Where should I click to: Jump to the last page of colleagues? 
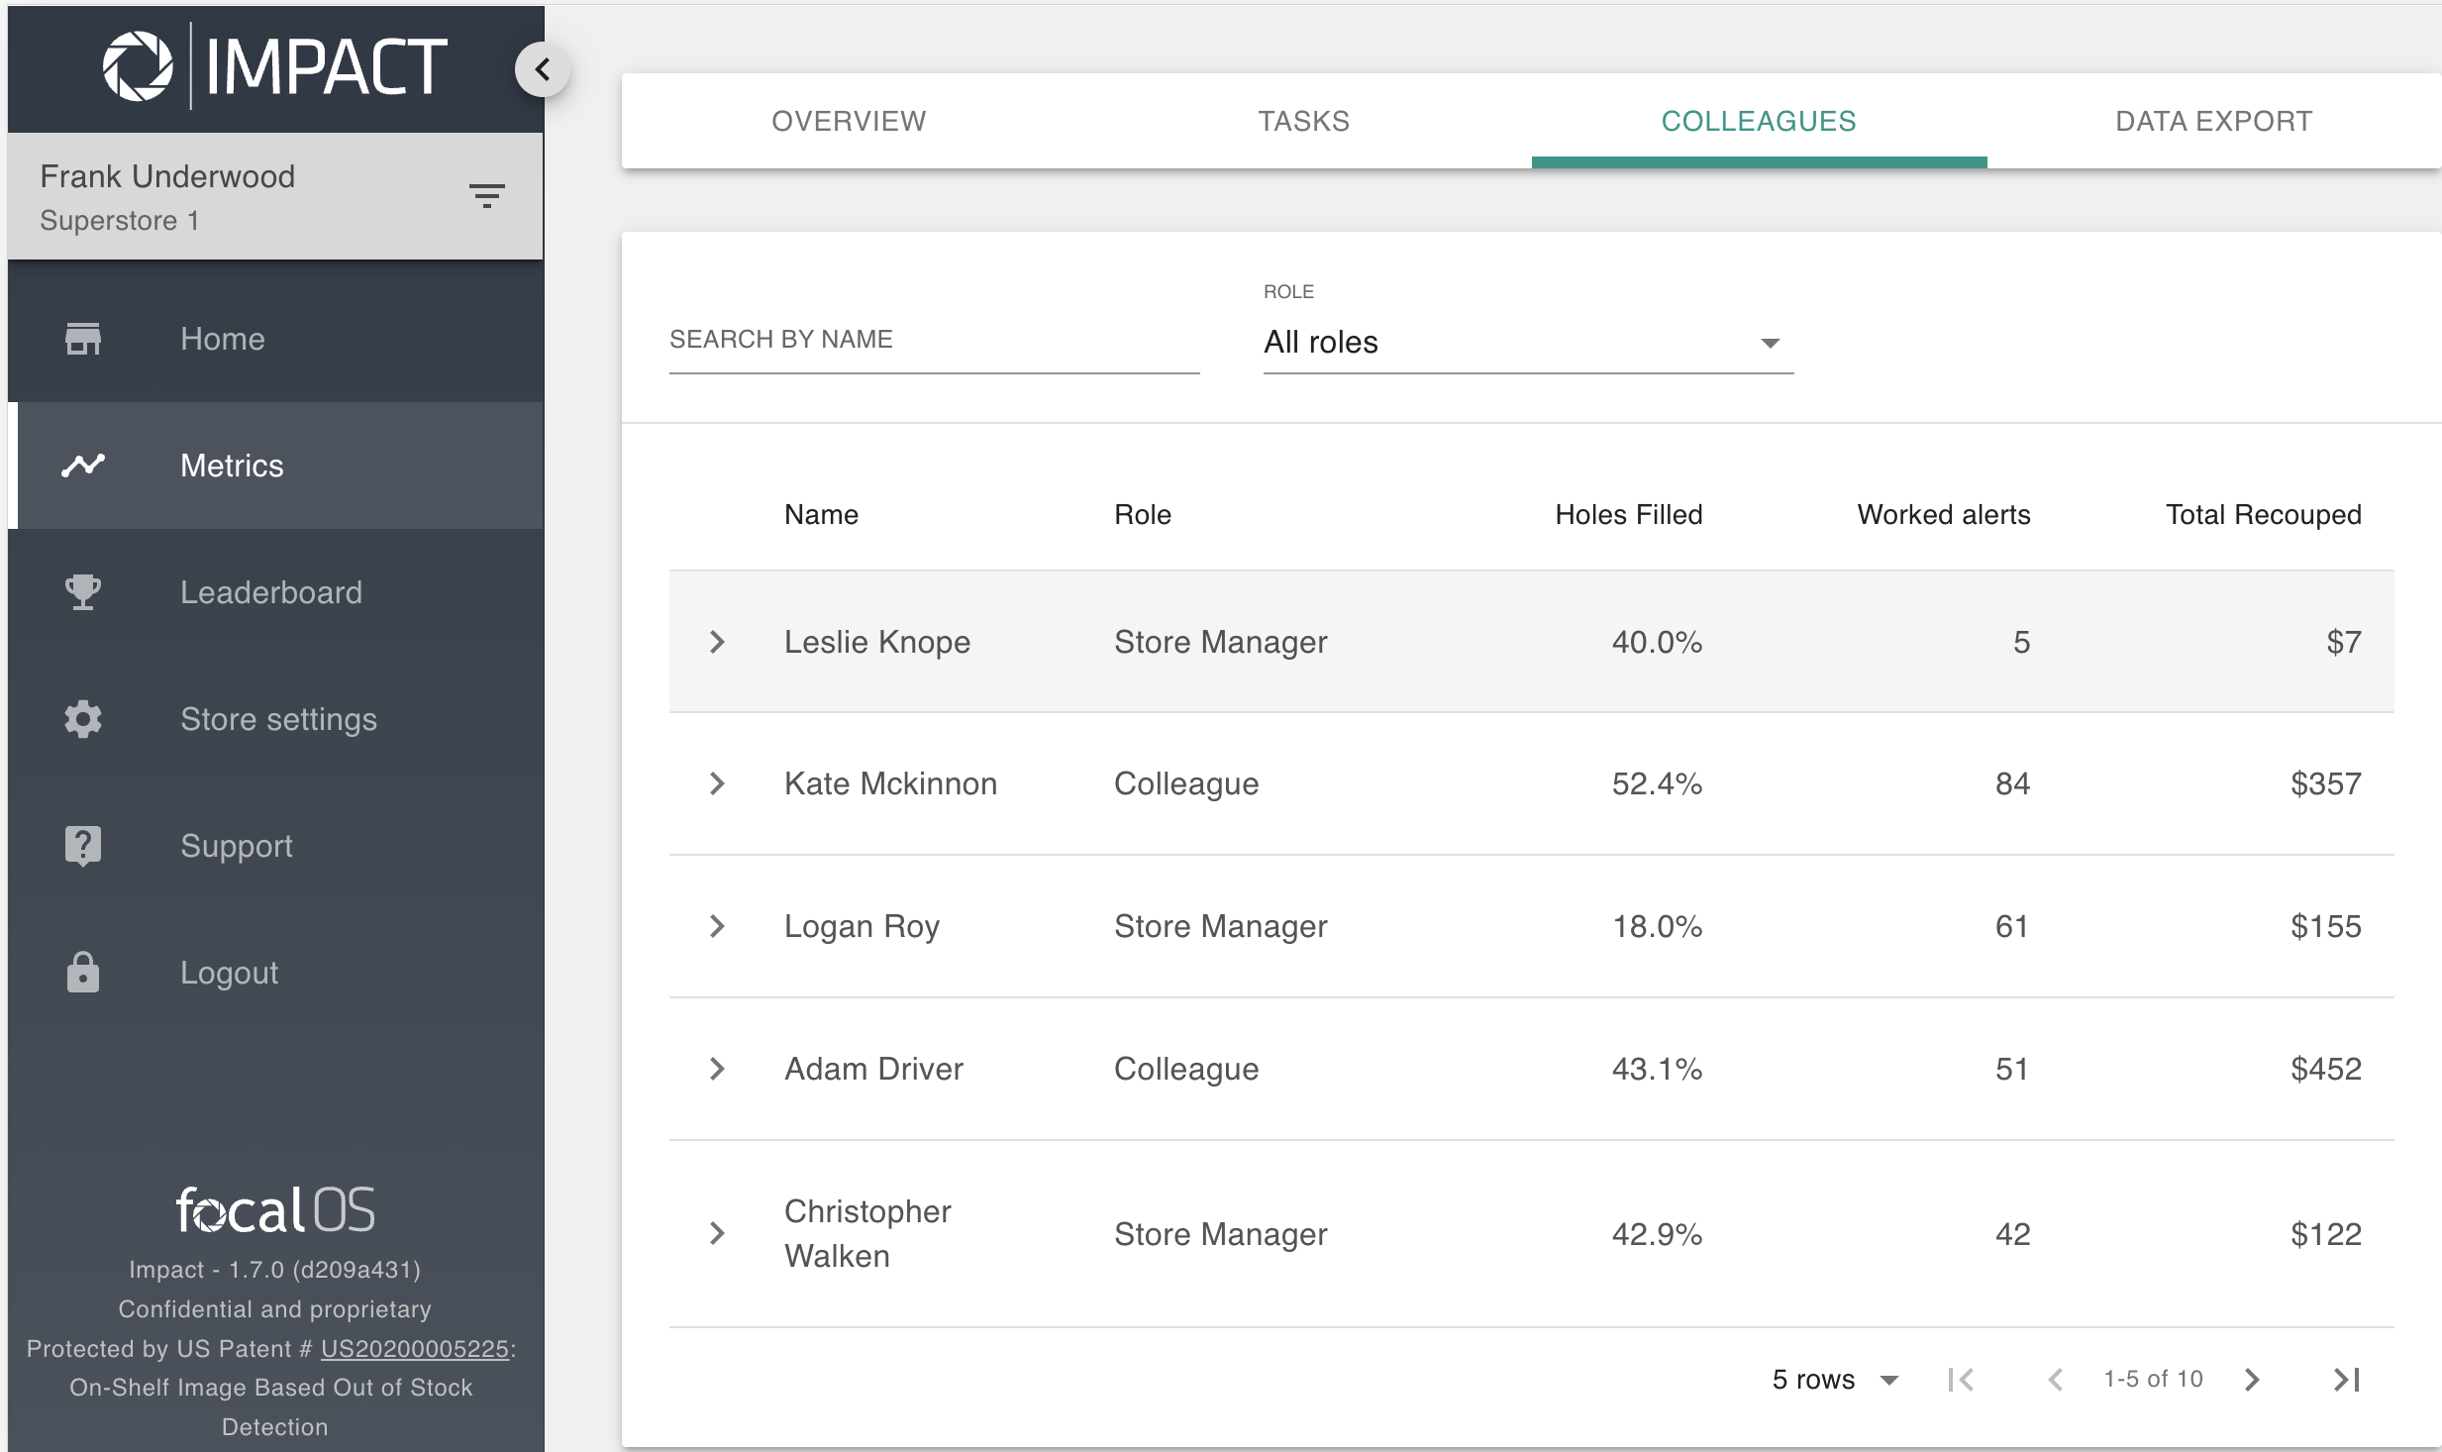2343,1378
